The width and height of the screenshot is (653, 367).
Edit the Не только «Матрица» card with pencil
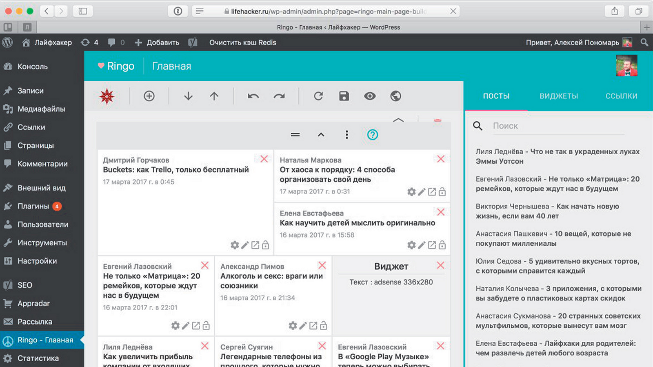[x=186, y=326]
